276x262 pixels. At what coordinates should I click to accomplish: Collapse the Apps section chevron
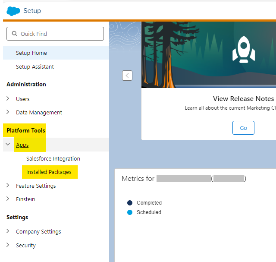[8, 145]
